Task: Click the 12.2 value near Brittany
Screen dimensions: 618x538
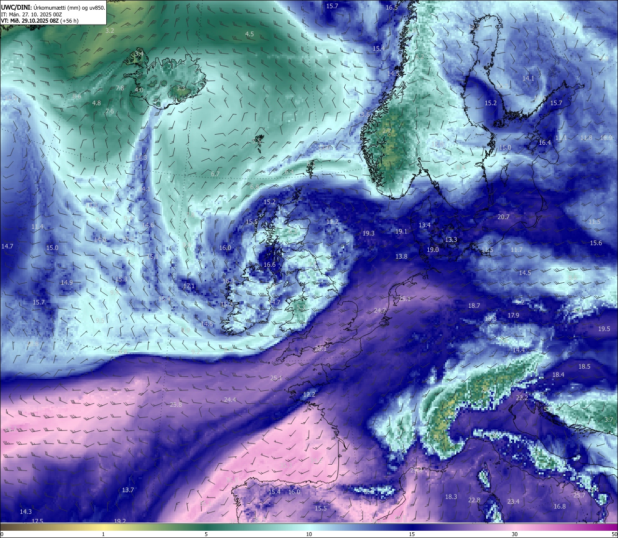Action: pos(309,395)
